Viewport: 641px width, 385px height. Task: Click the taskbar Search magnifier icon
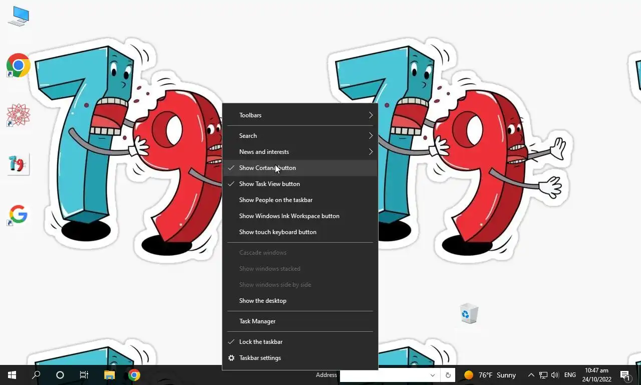pos(36,375)
